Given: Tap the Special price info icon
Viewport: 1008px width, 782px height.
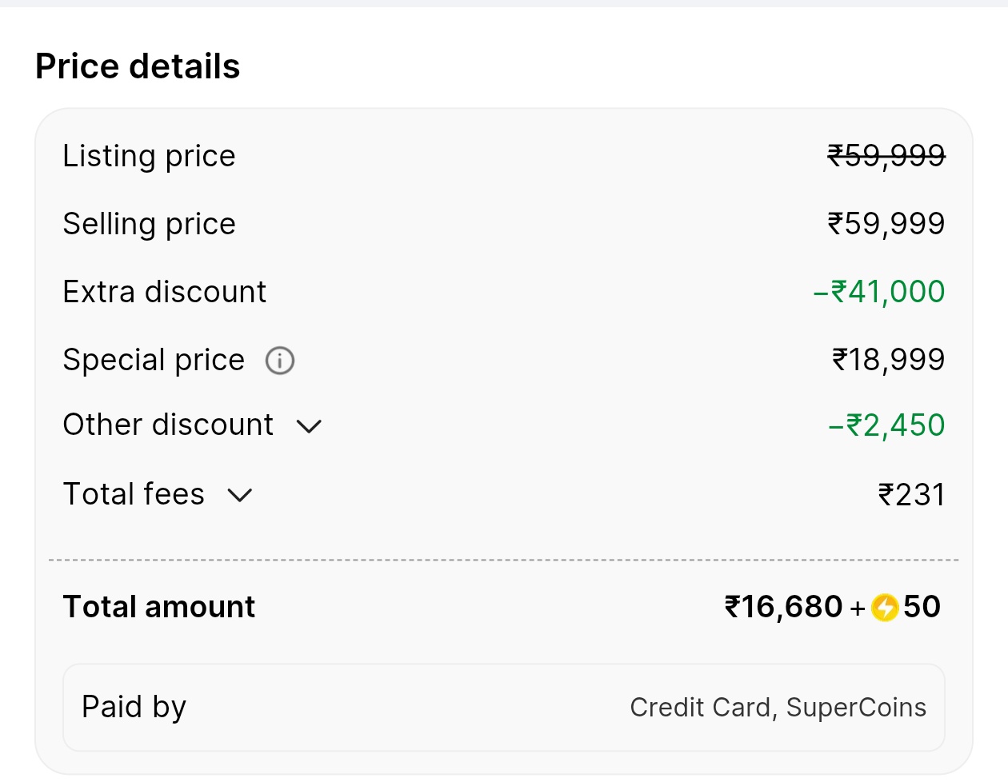Looking at the screenshot, I should [x=280, y=361].
